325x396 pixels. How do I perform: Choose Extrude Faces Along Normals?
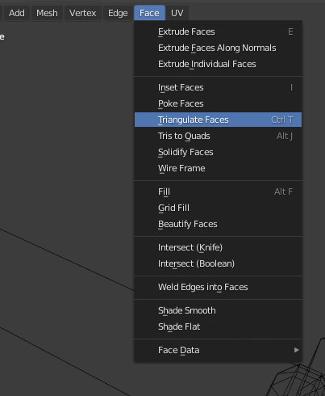coord(218,48)
